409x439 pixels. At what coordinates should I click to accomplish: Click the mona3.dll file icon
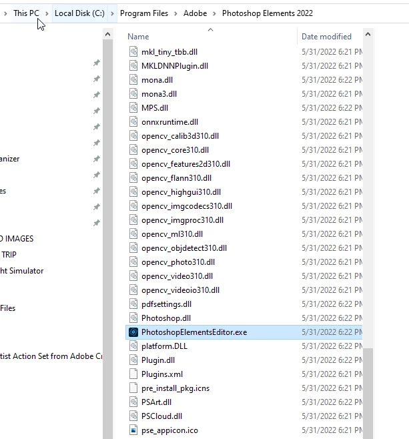tap(133, 94)
